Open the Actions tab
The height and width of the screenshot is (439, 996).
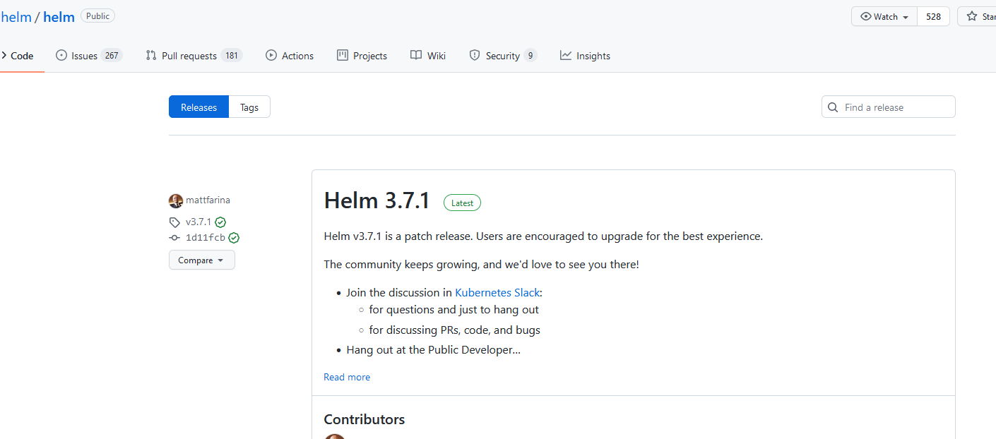[x=290, y=56]
